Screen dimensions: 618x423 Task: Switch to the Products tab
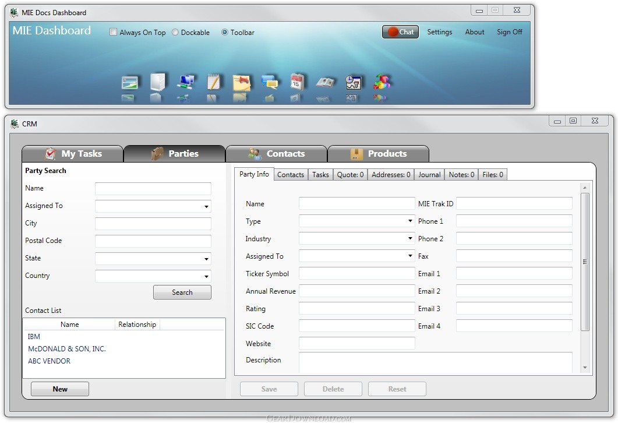click(379, 154)
